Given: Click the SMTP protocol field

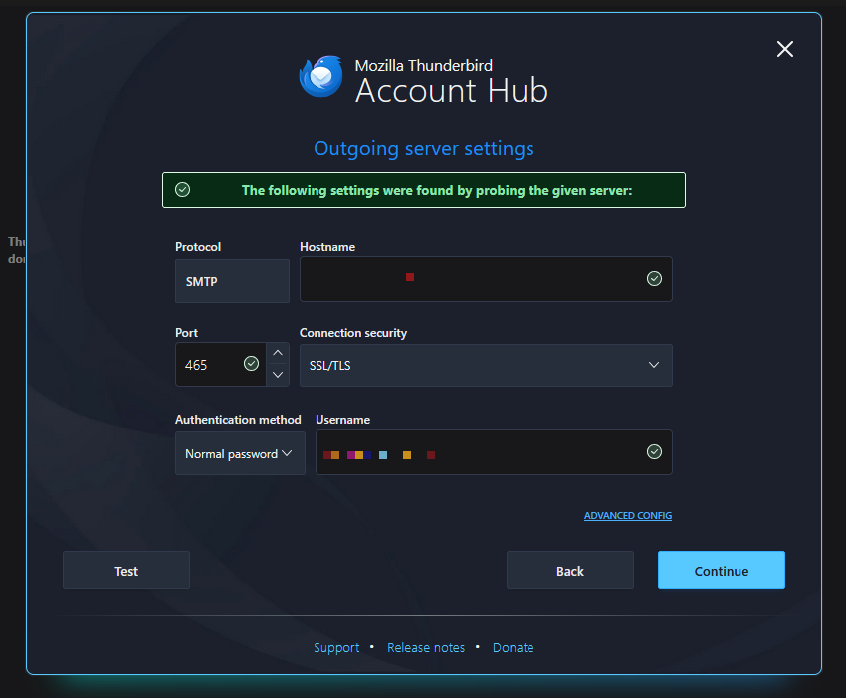Looking at the screenshot, I should coord(232,281).
